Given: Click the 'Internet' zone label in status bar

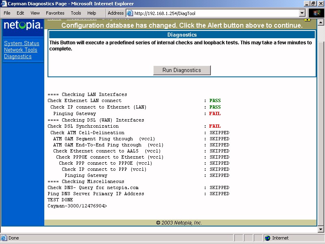Looking at the screenshot, I should [280, 238].
